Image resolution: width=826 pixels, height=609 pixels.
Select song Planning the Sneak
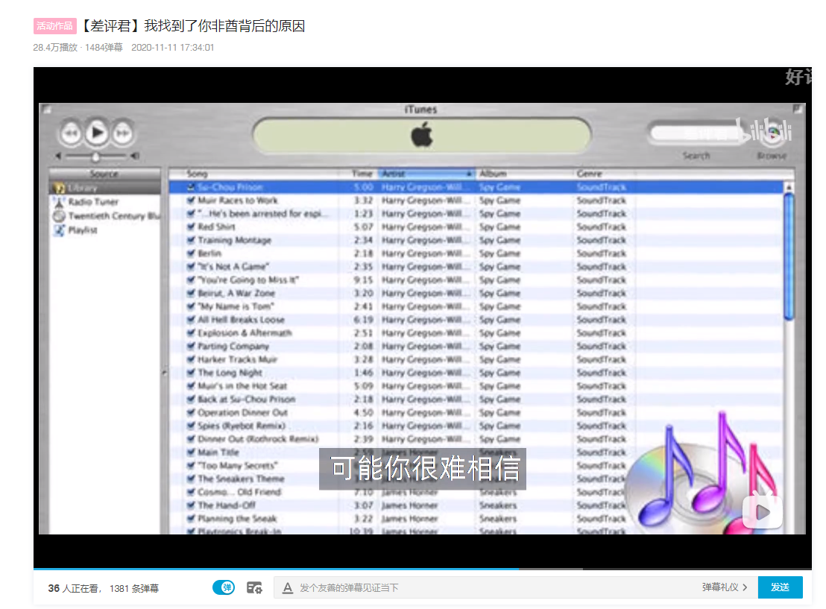tap(237, 518)
